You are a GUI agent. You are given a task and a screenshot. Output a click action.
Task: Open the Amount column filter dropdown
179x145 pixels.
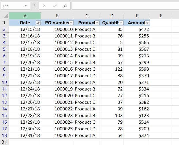tap(147, 23)
